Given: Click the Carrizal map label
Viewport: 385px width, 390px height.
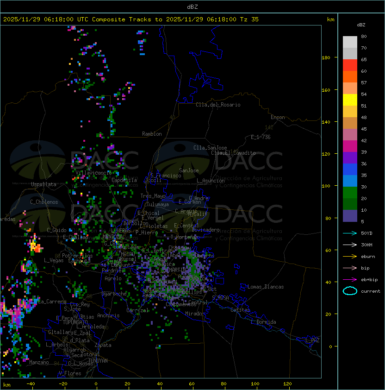Looking at the screenshot, I should click(x=137, y=310).
